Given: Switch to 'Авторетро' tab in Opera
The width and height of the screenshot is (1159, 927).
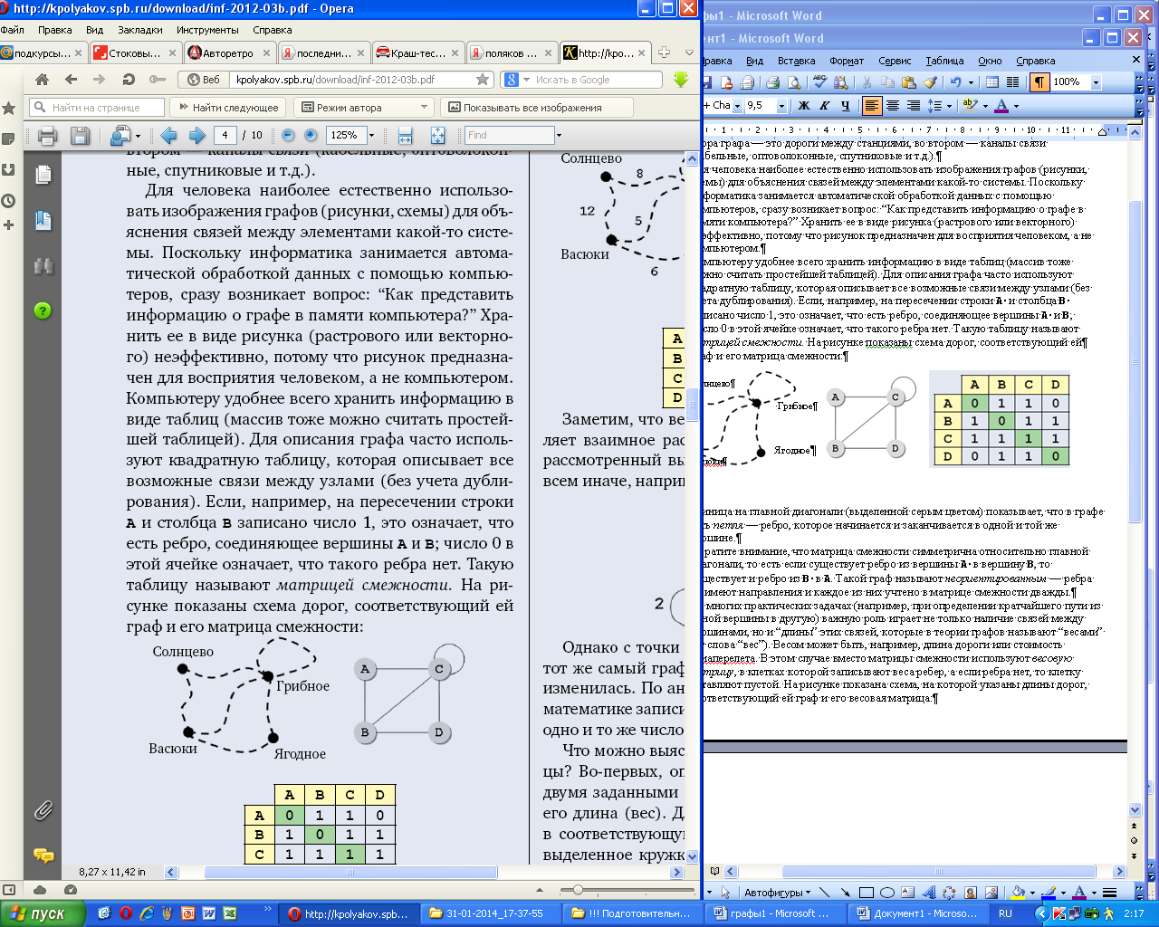Looking at the screenshot, I should pyautogui.click(x=228, y=53).
